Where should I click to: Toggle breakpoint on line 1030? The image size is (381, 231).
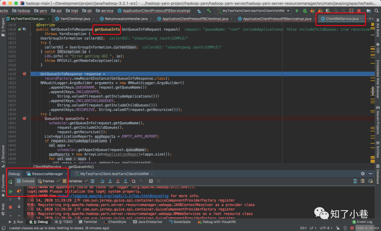click(x=25, y=74)
